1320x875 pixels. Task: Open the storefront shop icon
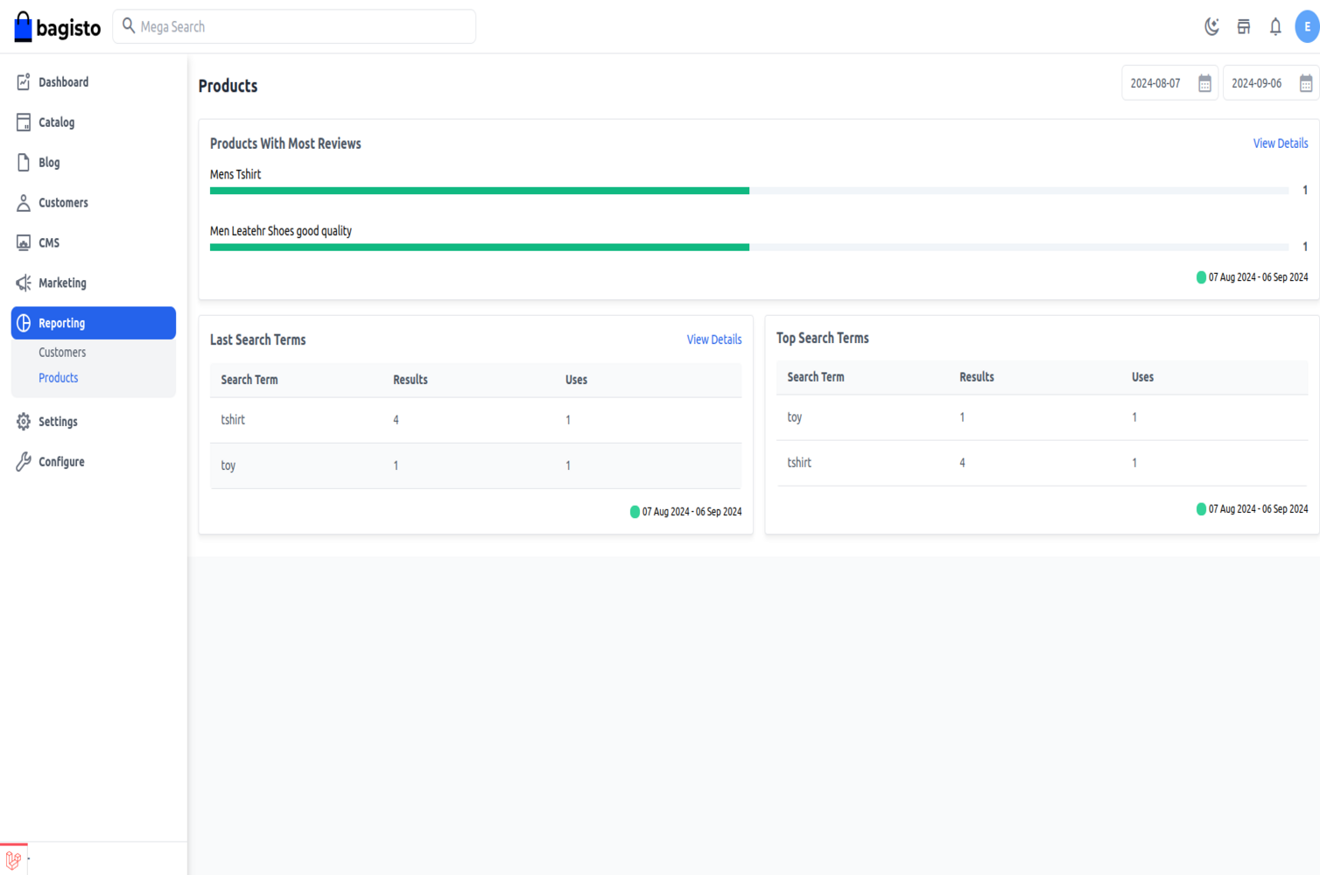click(1243, 27)
